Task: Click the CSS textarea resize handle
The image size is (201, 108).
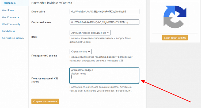Action: tap(138, 82)
